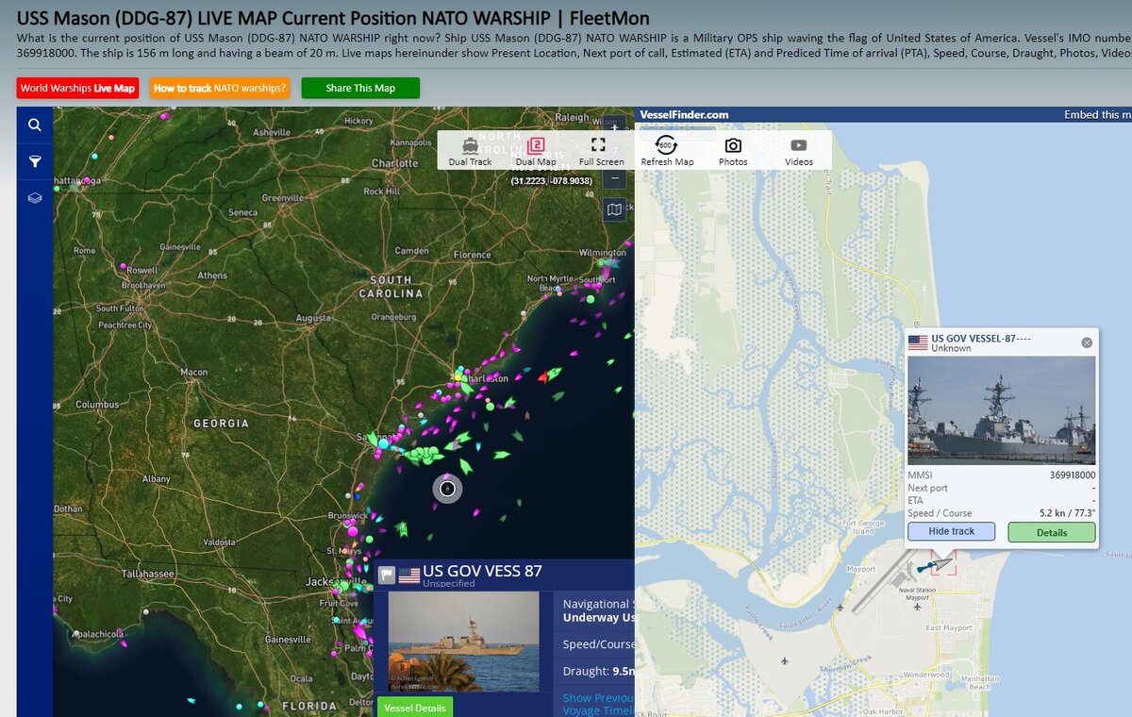Click the Draught 9.5m row
1132x717 pixels.
pos(598,671)
